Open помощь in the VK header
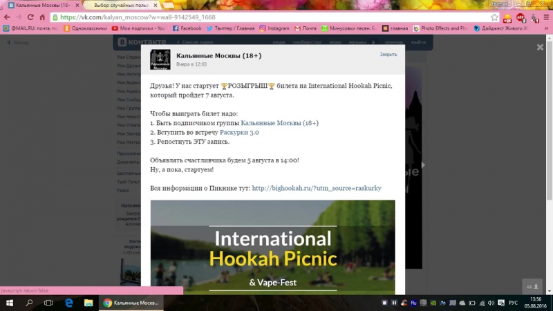This screenshot has width=553, height=311. coord(394,42)
